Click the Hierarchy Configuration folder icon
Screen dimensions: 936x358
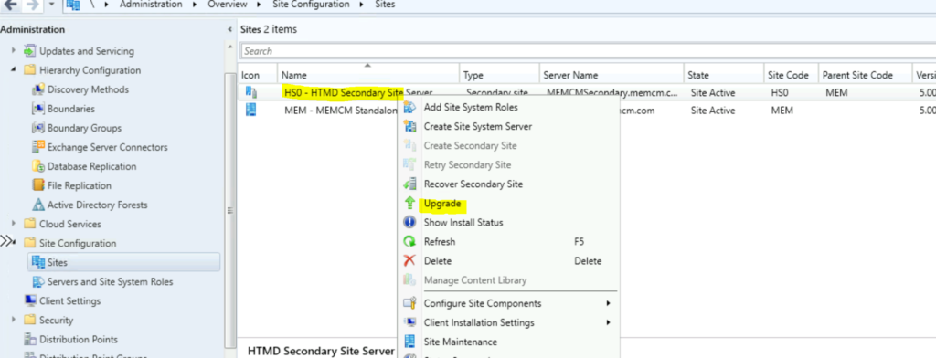click(30, 70)
